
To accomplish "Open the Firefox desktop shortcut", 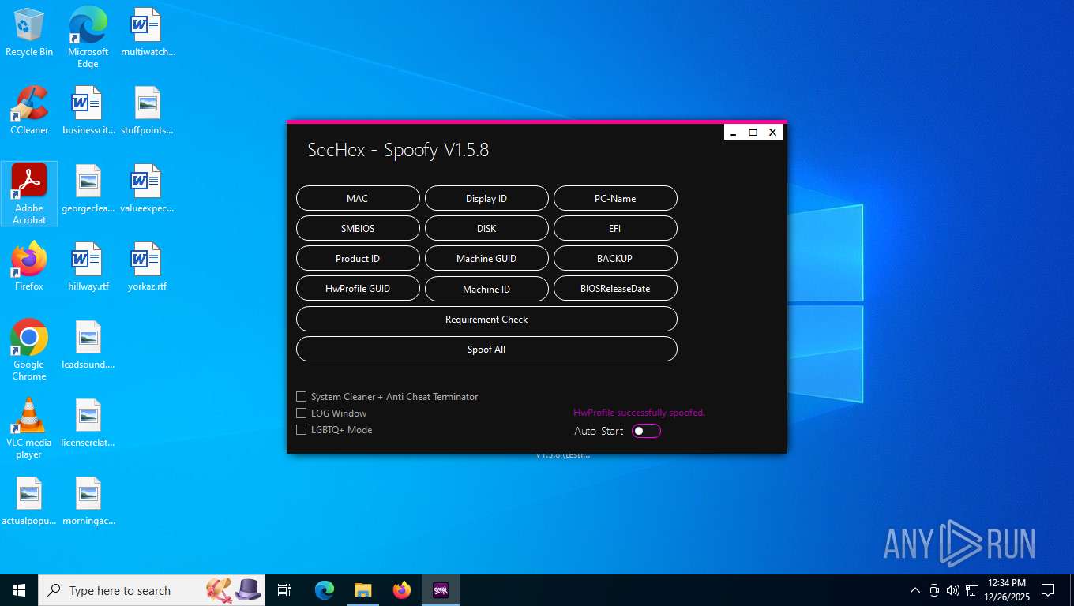I will [x=29, y=267].
